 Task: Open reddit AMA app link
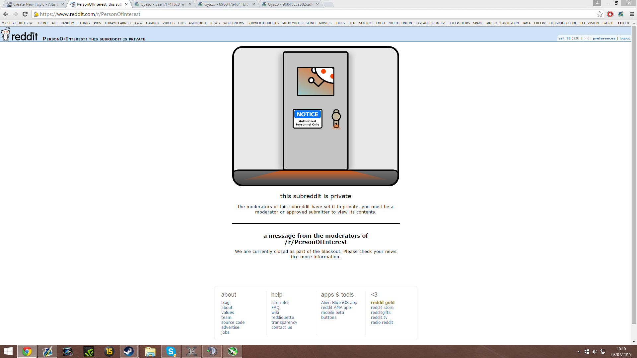pyautogui.click(x=336, y=307)
